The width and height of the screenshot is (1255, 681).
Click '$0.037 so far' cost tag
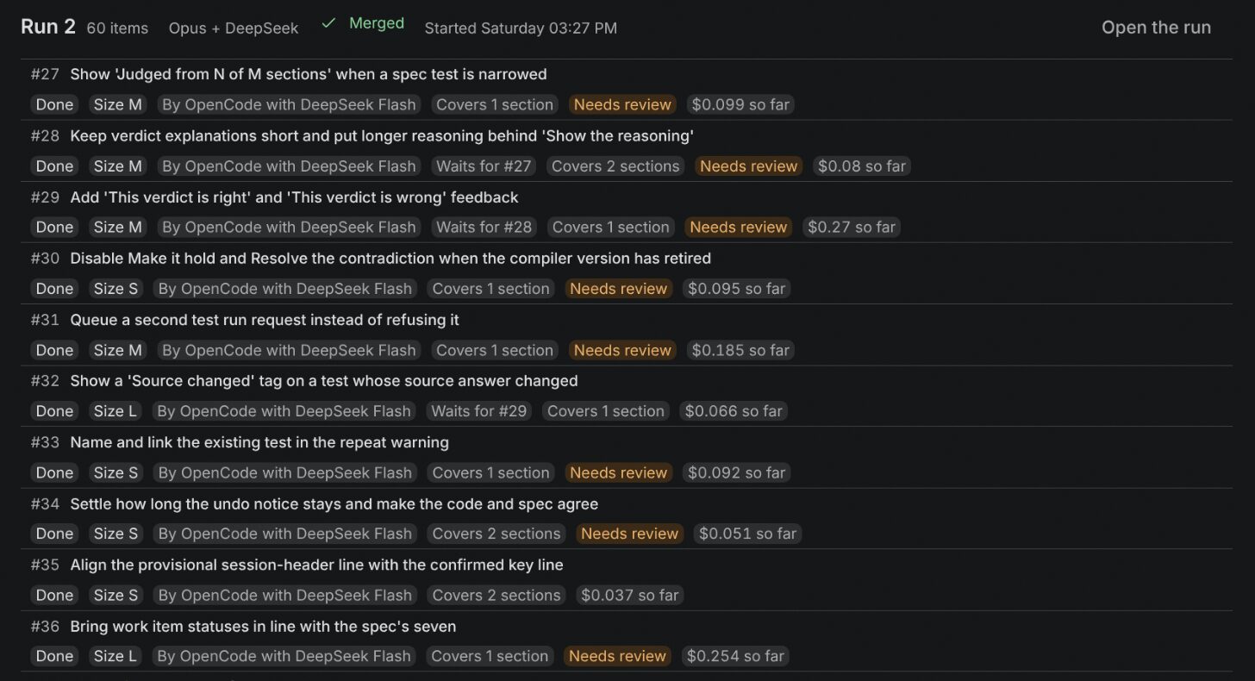tap(630, 595)
